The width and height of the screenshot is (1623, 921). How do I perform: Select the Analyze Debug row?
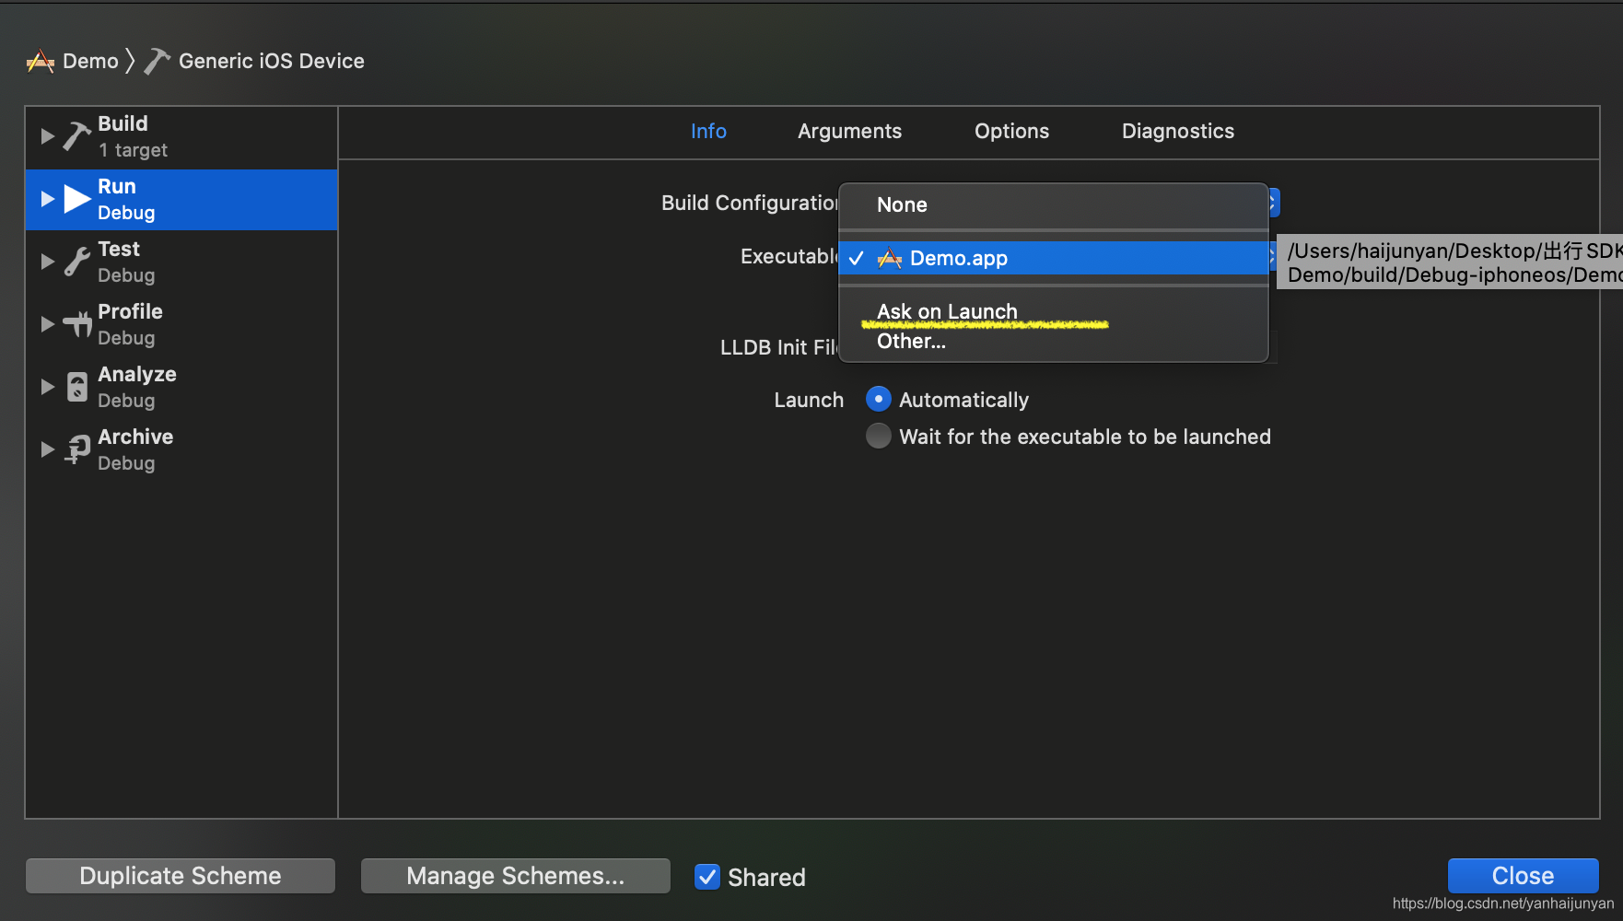coord(181,388)
